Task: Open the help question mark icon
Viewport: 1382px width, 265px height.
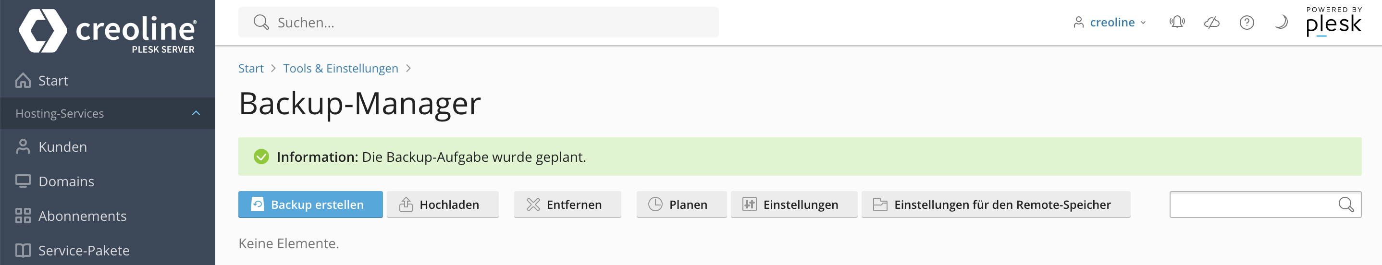Action: [x=1247, y=22]
